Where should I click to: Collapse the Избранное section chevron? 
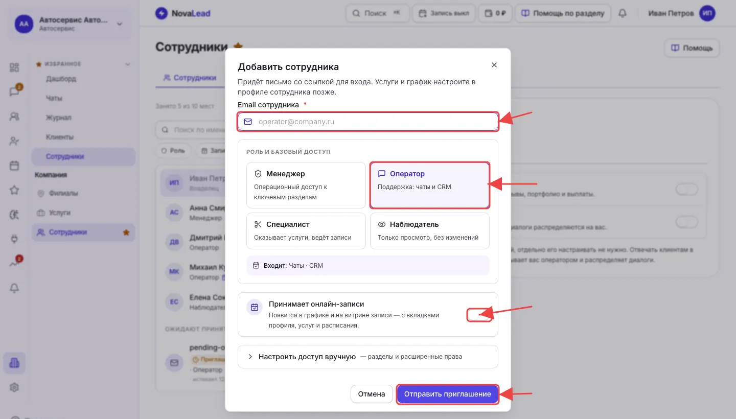pos(127,64)
